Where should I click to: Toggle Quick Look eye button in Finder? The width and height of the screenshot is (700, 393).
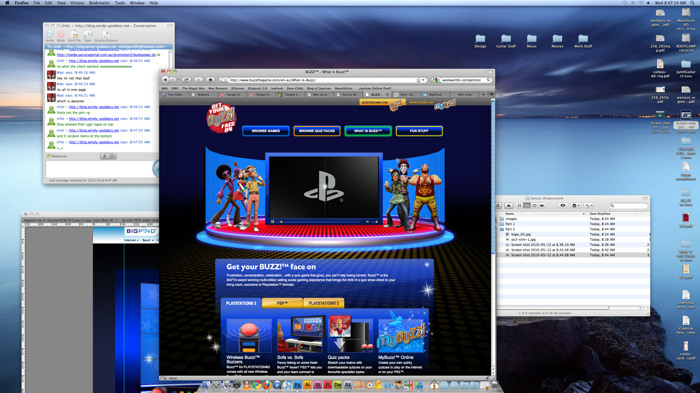point(562,206)
